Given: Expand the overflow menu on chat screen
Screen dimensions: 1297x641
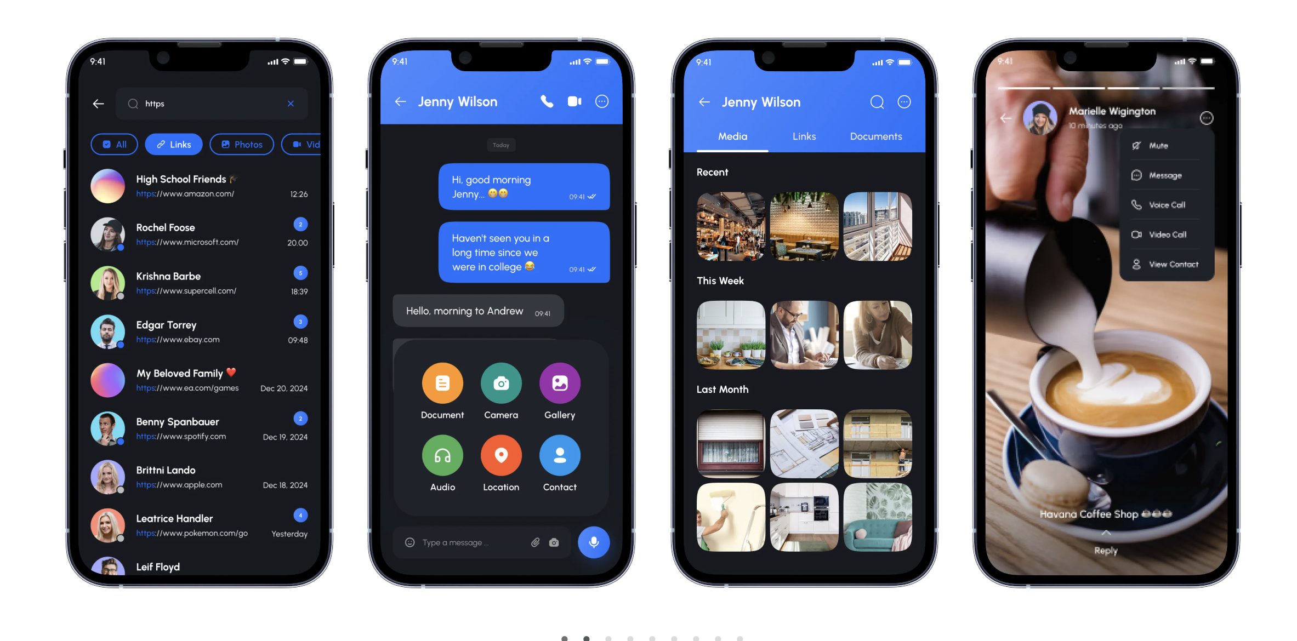Looking at the screenshot, I should (603, 102).
